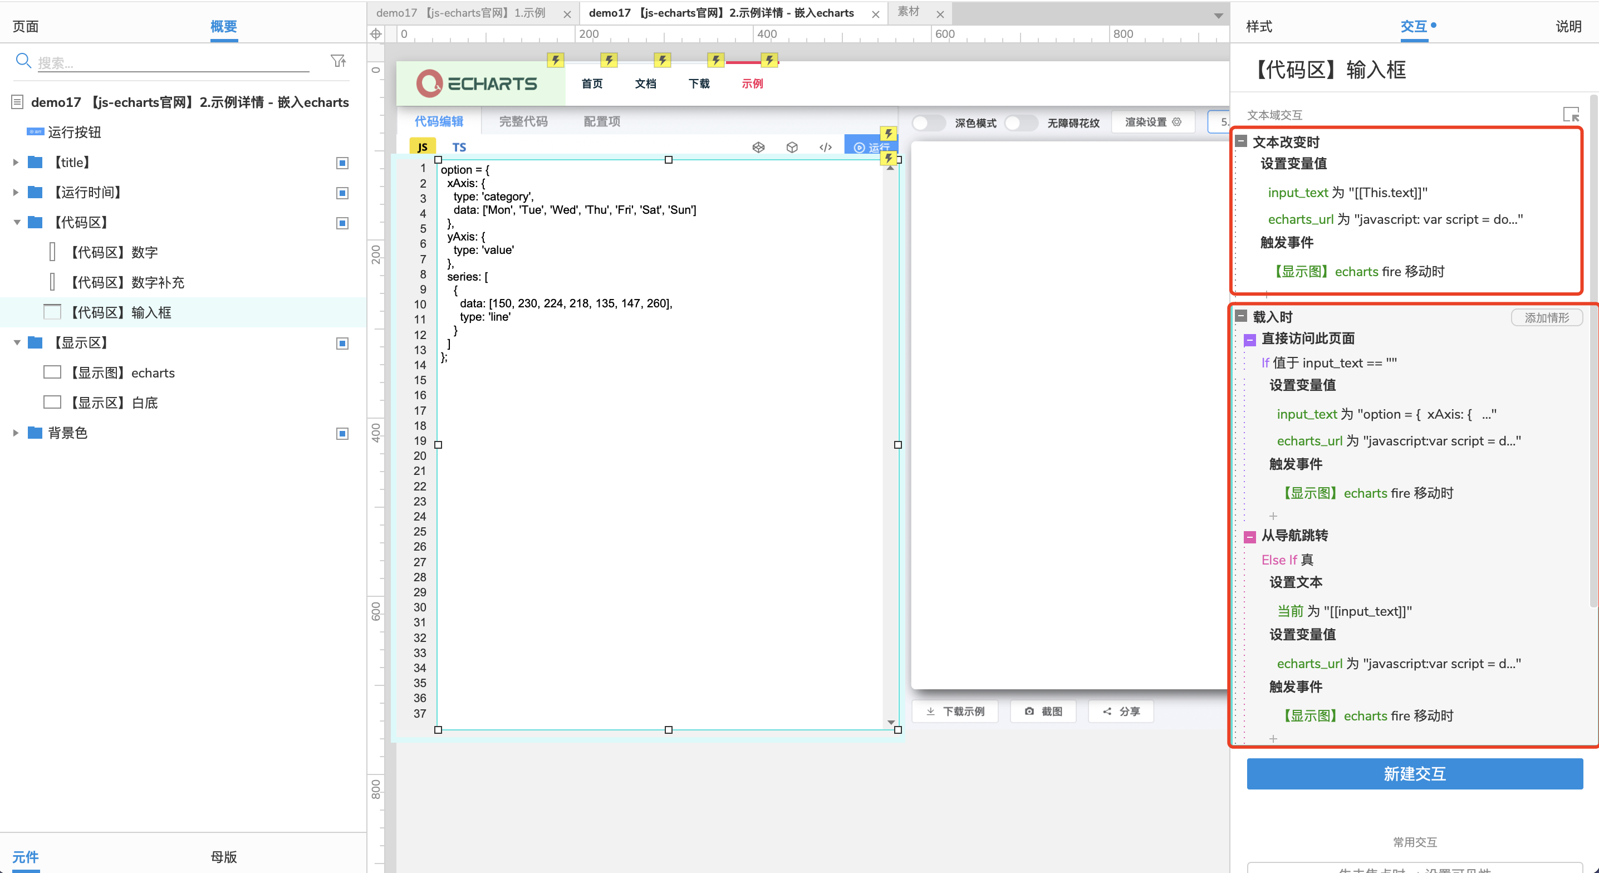Switch to the 页面 tab
1599x873 pixels.
click(26, 26)
